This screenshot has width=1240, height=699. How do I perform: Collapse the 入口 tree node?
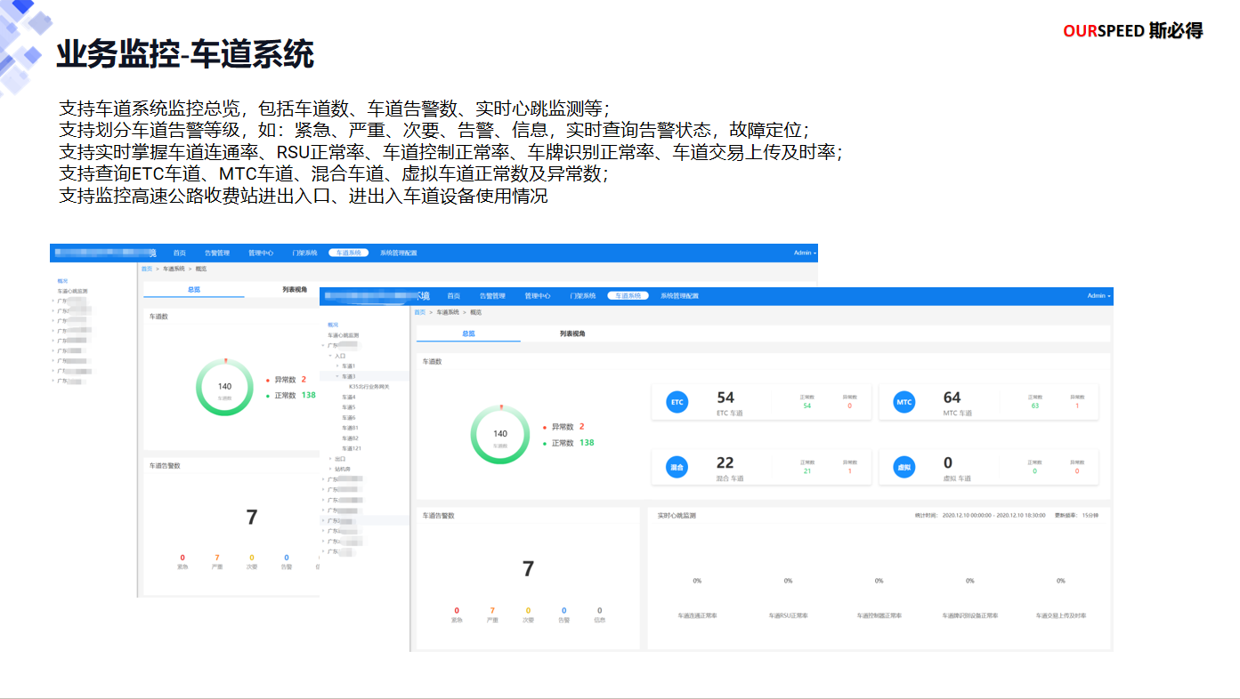330,356
